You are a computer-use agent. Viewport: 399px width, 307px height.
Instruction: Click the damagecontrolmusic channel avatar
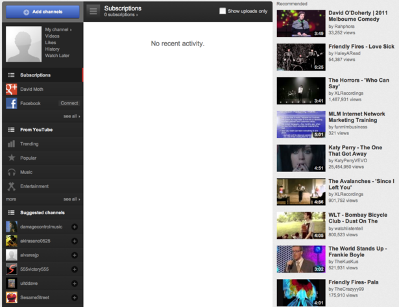pyautogui.click(x=12, y=227)
